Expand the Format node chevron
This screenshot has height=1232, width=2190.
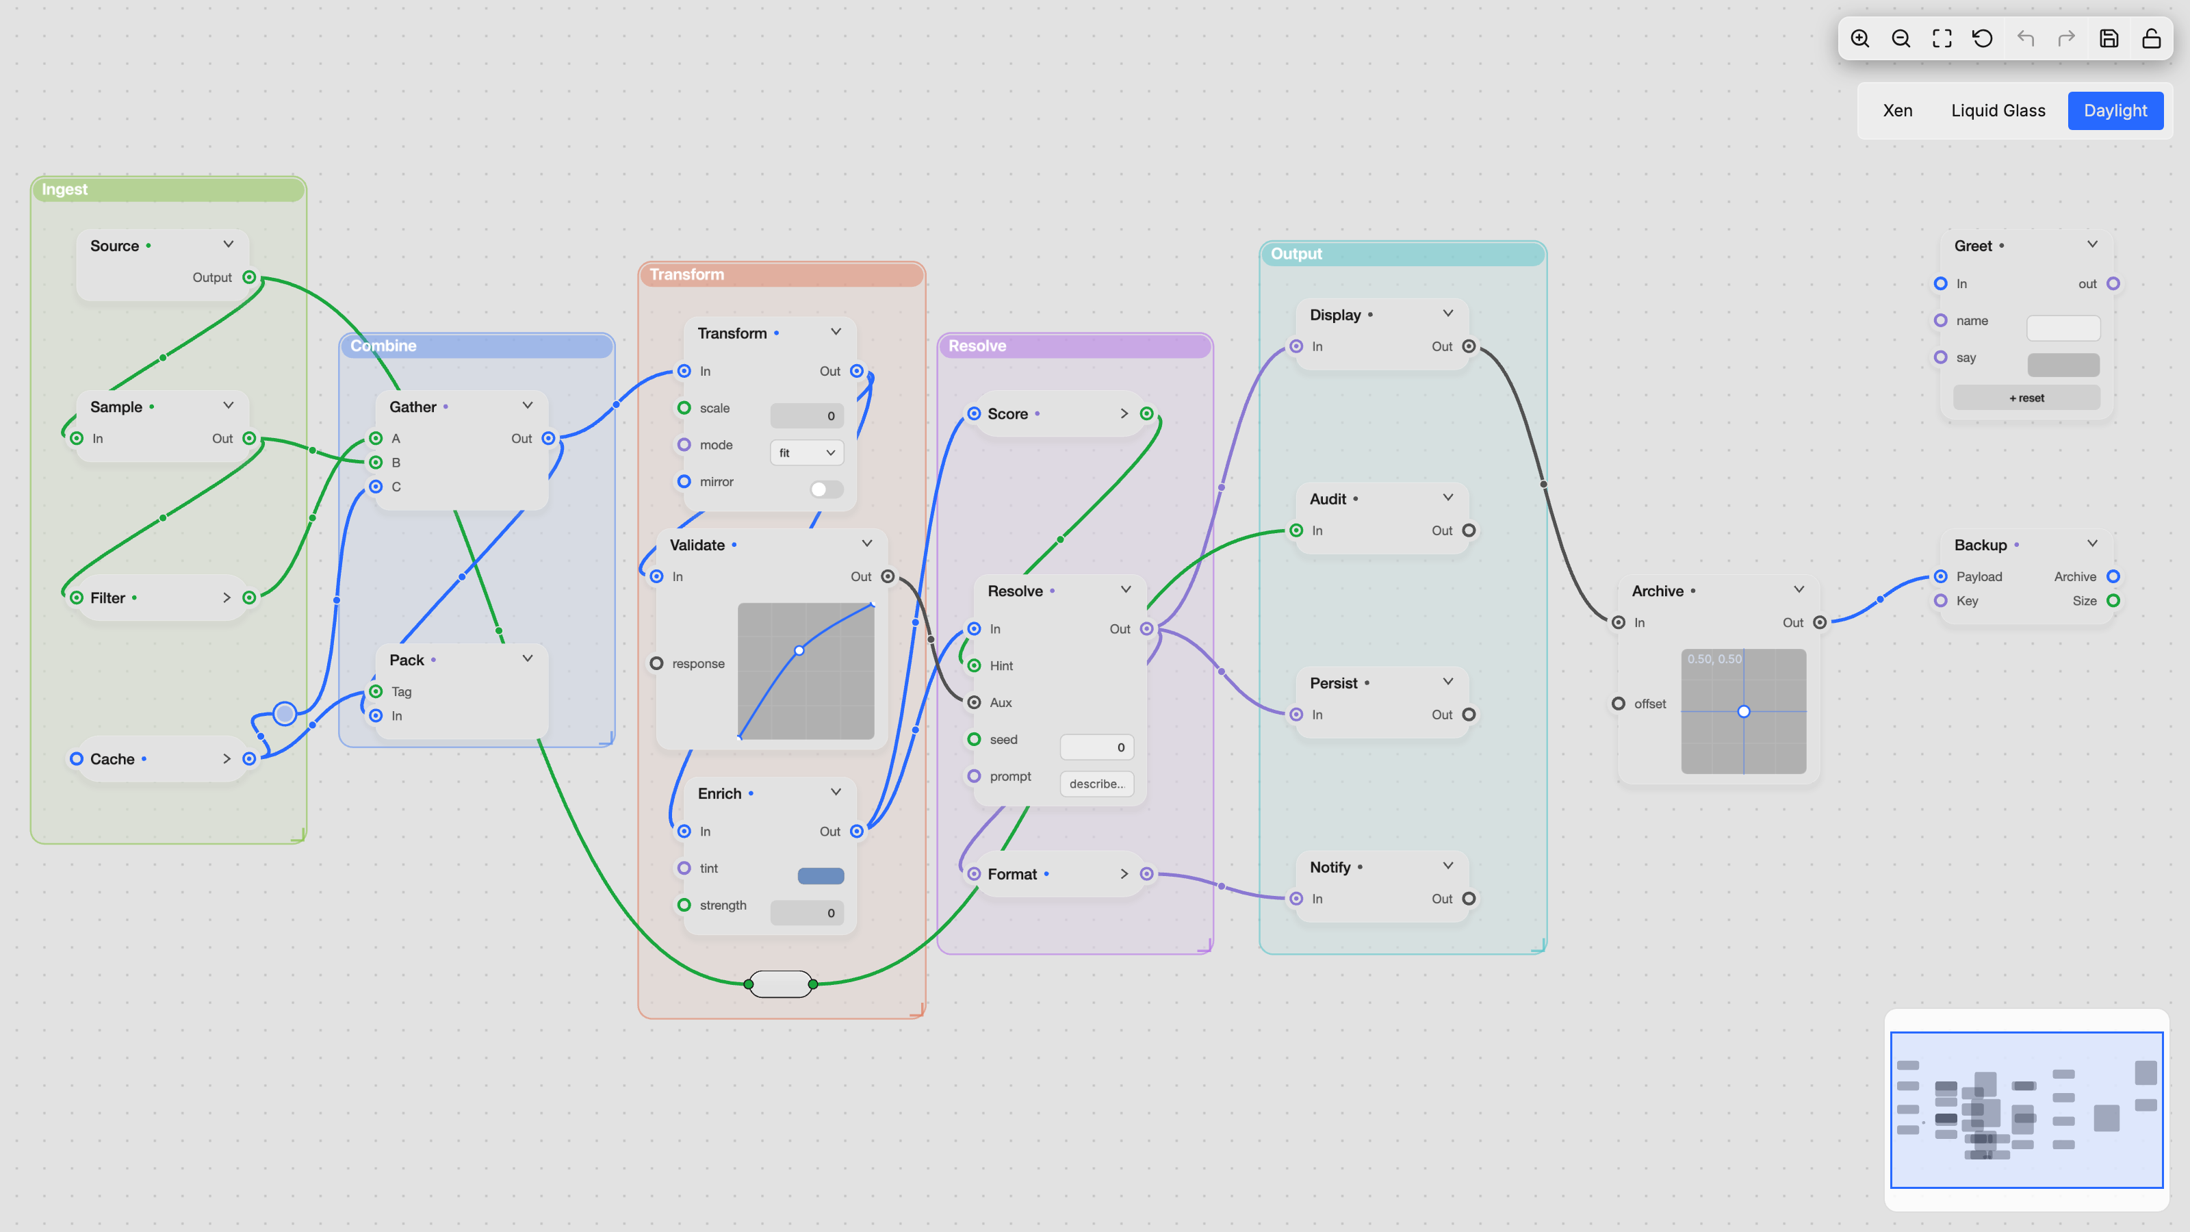coord(1124,874)
